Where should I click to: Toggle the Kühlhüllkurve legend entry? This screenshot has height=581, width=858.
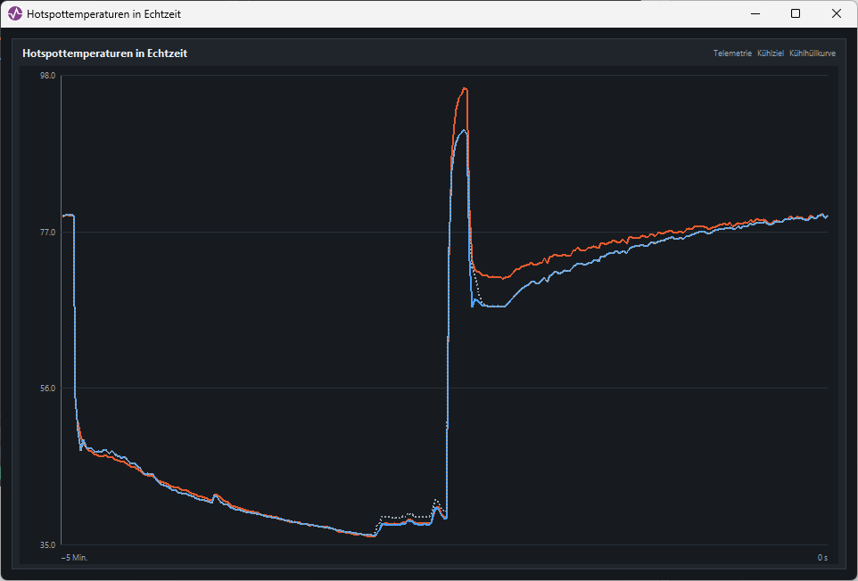[812, 53]
